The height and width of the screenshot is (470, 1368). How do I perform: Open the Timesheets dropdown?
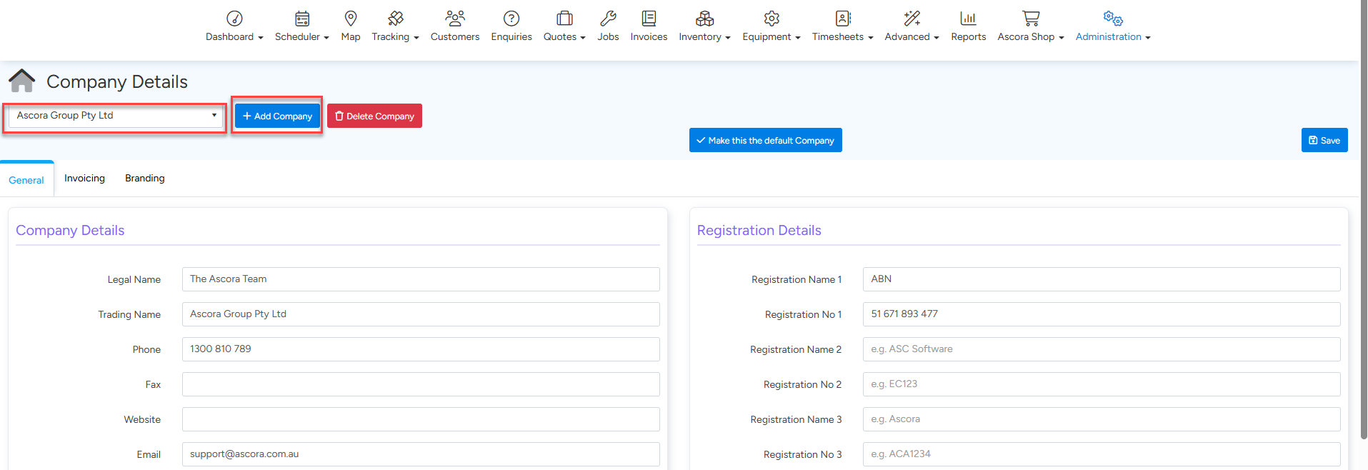[x=842, y=36]
